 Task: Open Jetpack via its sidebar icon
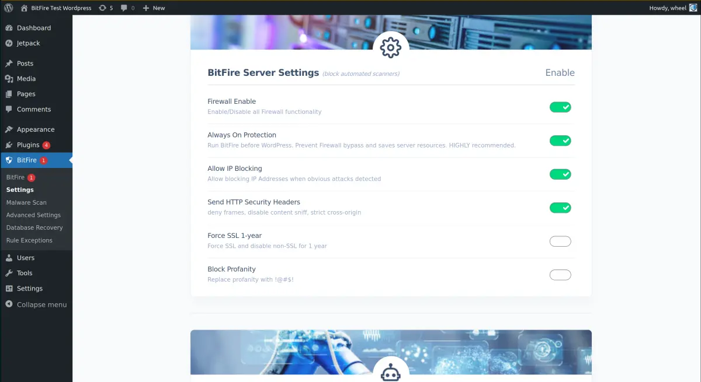[x=8, y=43]
